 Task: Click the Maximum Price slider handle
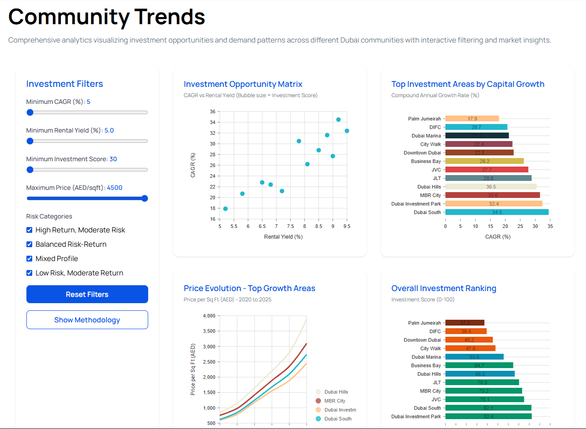coord(145,198)
